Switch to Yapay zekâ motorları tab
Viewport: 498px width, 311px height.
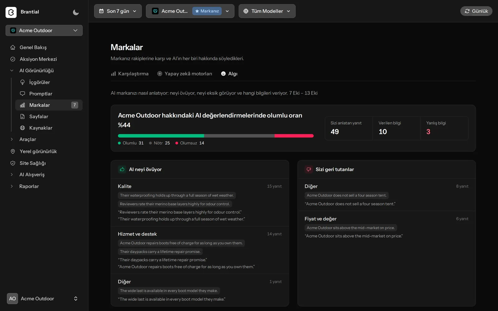(x=185, y=74)
